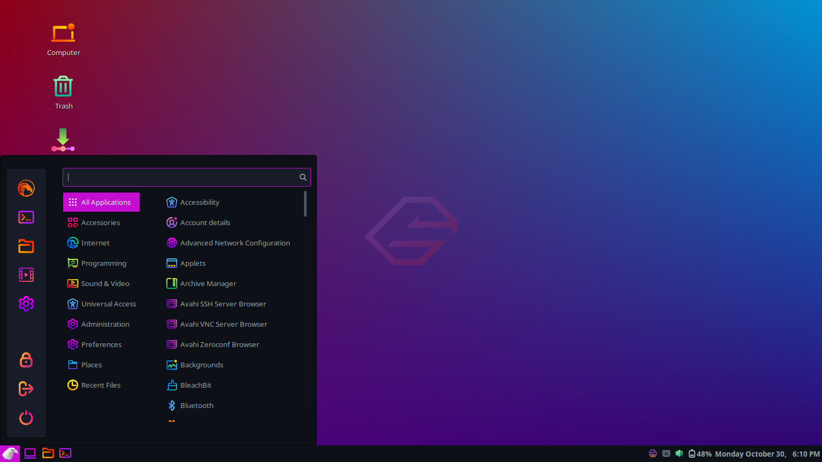Select the Trash desktop icon
The height and width of the screenshot is (462, 822).
click(64, 93)
